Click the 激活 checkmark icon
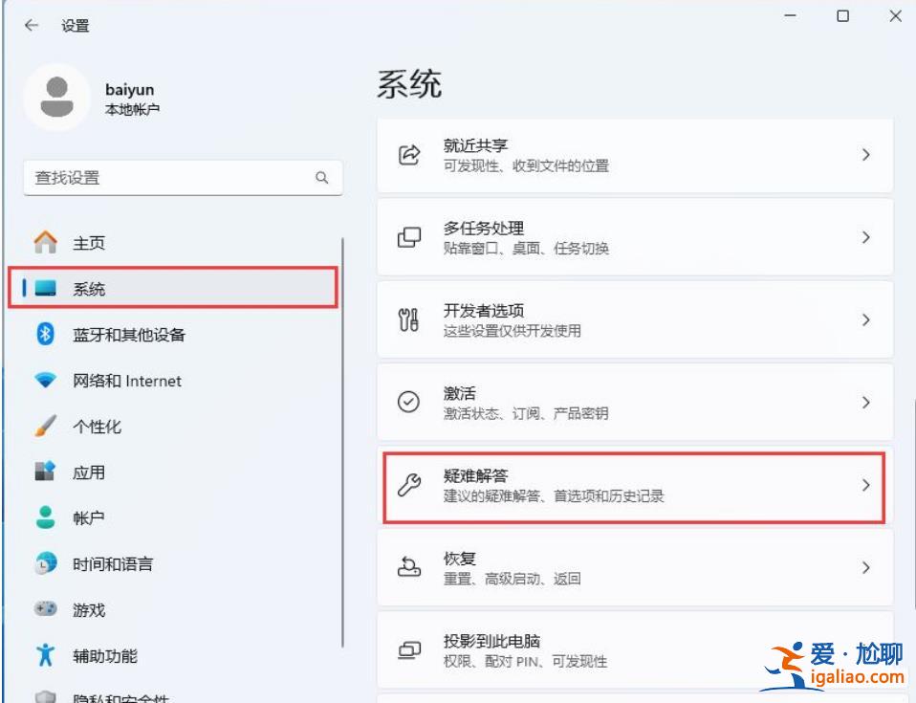The width and height of the screenshot is (916, 703). 410,402
